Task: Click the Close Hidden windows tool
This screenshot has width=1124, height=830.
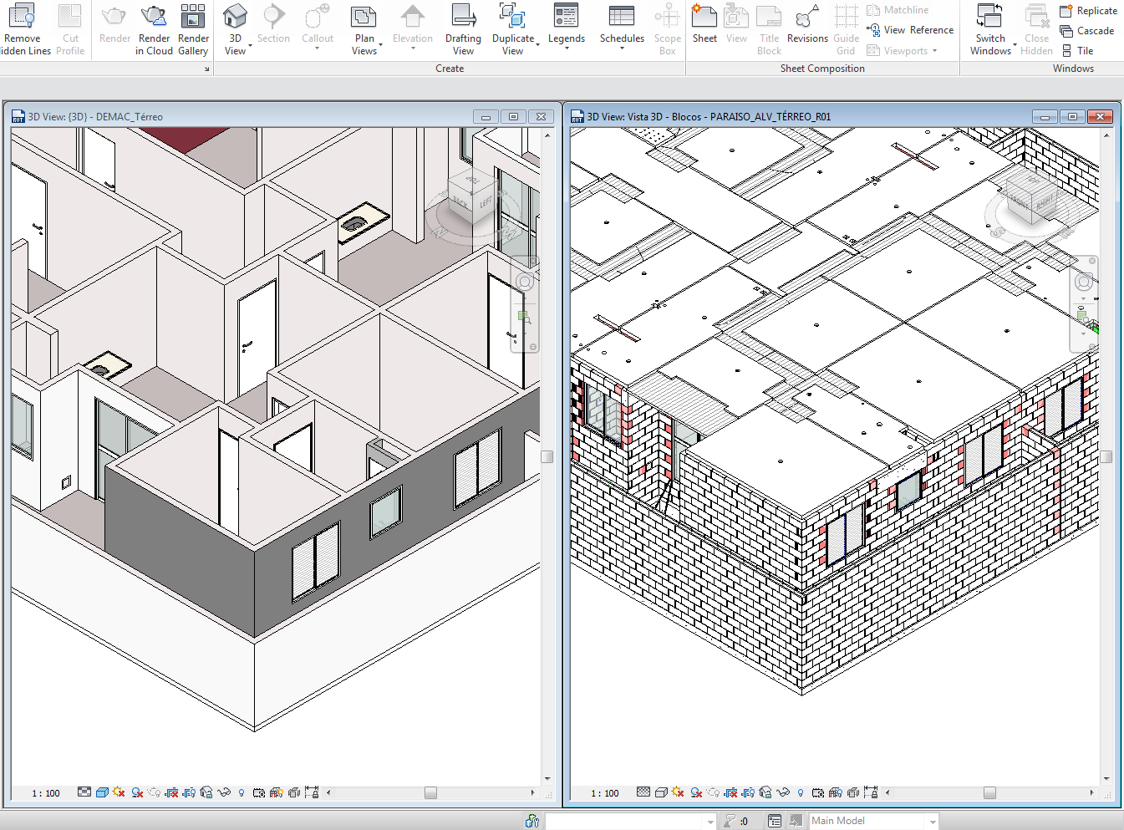Action: point(1036,30)
